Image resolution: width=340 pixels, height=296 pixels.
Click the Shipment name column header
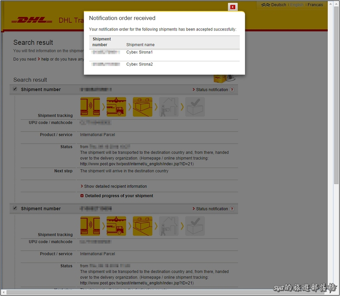(x=140, y=45)
